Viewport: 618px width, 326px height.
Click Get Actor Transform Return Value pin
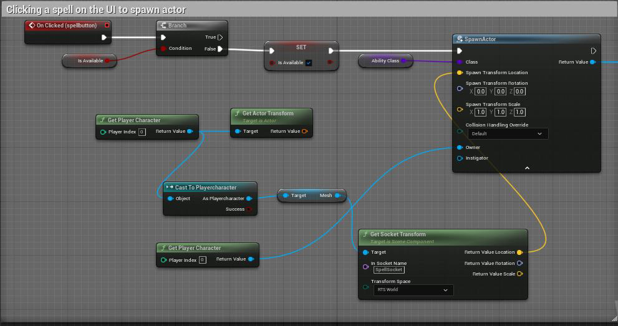tap(305, 131)
